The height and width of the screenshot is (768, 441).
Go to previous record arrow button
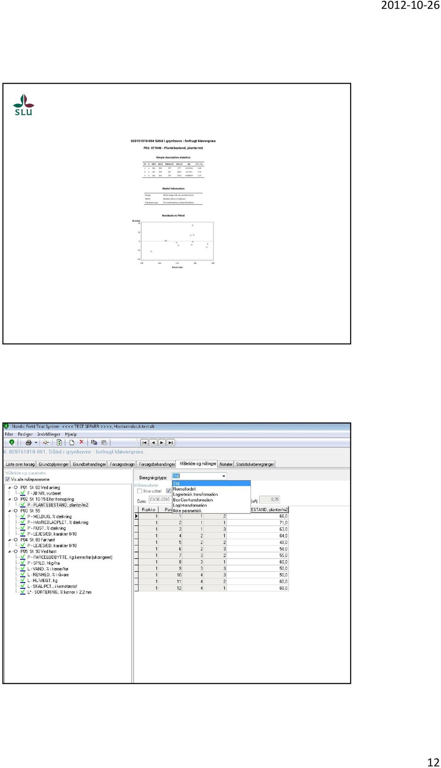point(153,443)
